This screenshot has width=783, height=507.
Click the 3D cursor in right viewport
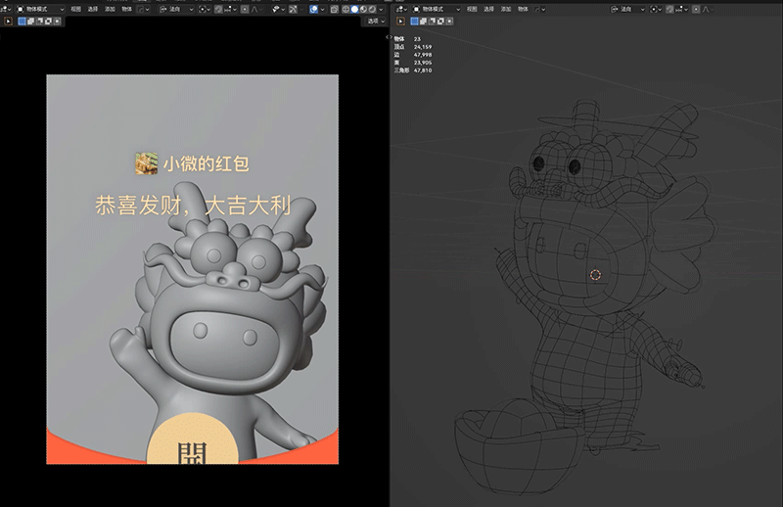(595, 275)
